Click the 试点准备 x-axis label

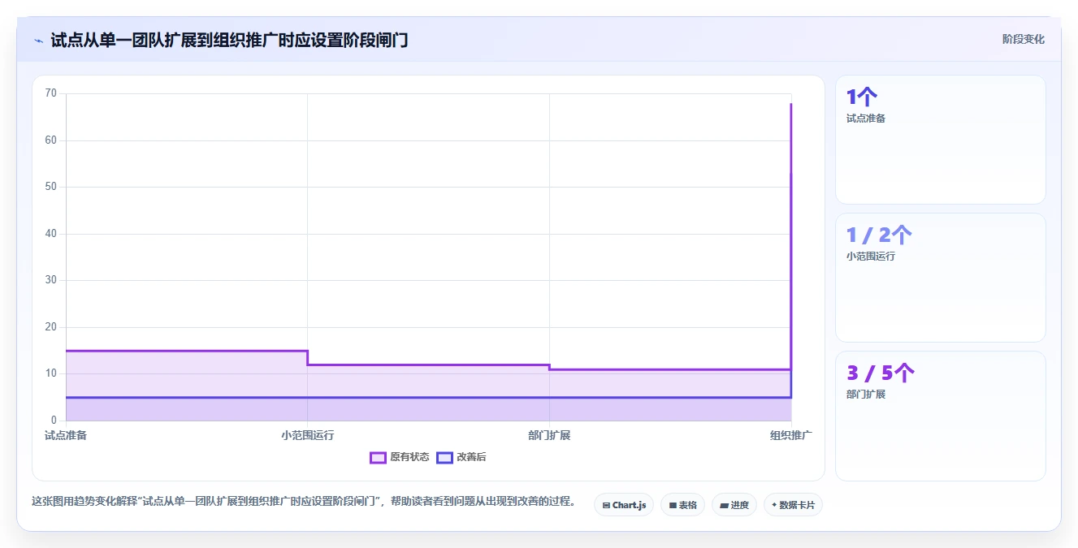click(66, 435)
